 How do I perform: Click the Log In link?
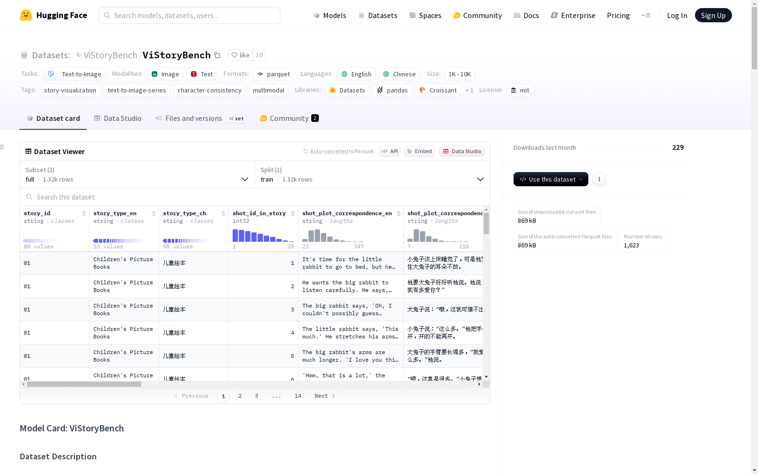pyautogui.click(x=677, y=15)
